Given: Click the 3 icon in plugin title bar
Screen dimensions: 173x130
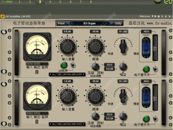Looking at the screenshot, I should (x=169, y=16).
